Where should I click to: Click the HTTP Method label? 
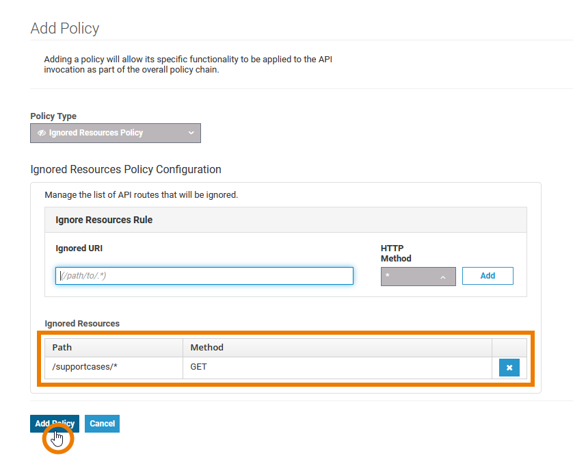[x=396, y=253]
